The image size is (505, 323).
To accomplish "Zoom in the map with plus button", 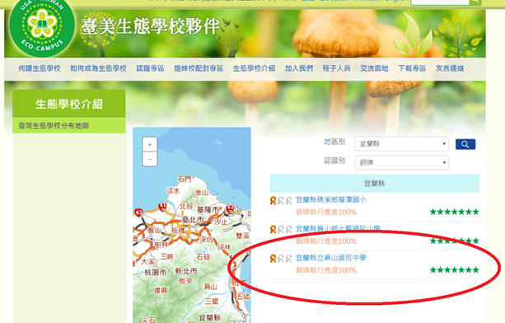I will (x=150, y=144).
